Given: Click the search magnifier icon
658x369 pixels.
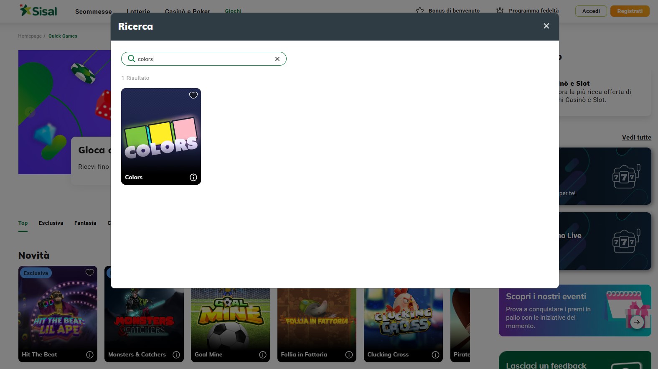Looking at the screenshot, I should 131,59.
